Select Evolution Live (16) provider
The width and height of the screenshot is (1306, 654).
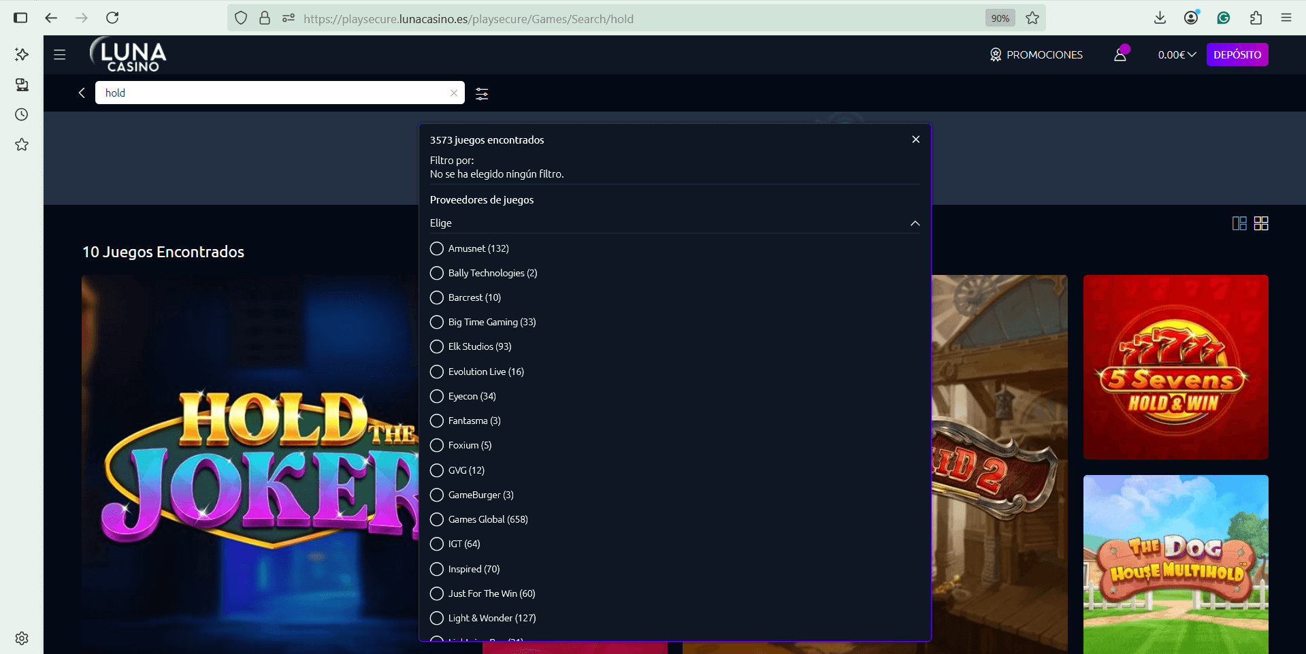tap(477, 372)
